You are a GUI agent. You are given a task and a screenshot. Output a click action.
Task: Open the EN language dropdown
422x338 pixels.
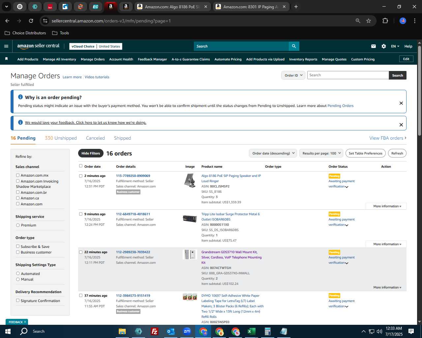(x=395, y=46)
